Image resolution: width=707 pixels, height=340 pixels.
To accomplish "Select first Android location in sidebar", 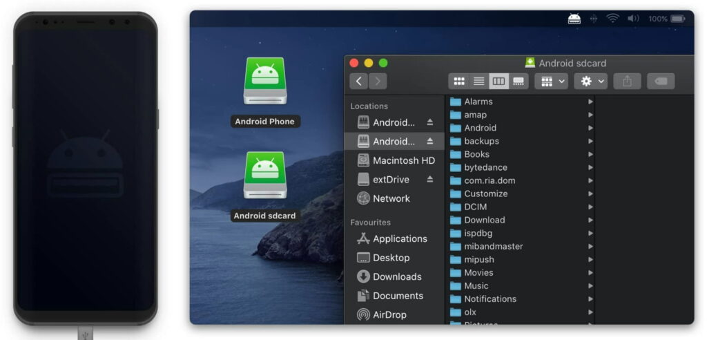I will click(394, 122).
